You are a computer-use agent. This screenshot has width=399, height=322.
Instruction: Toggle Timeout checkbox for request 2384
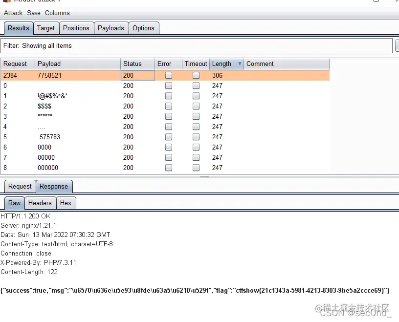pyautogui.click(x=196, y=75)
